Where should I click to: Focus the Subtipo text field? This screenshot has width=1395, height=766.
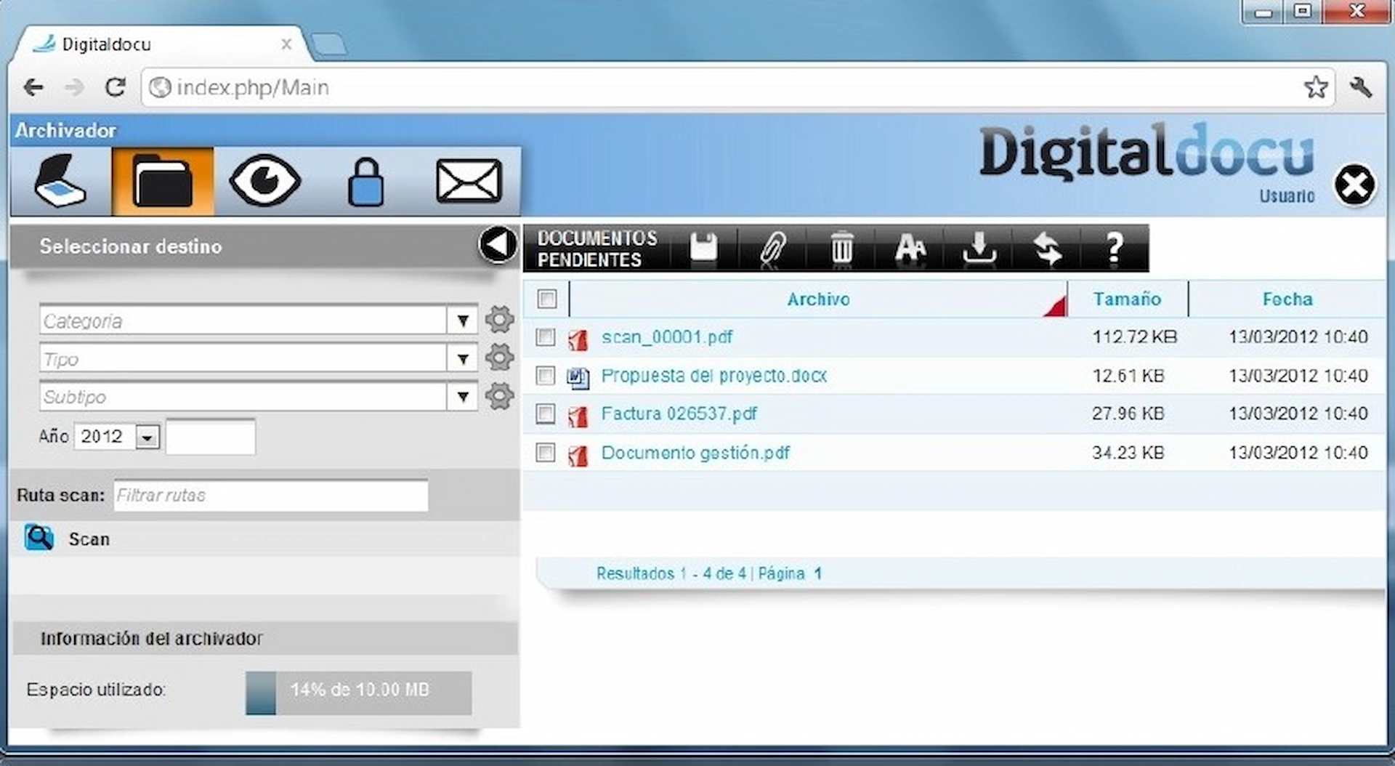click(x=243, y=397)
